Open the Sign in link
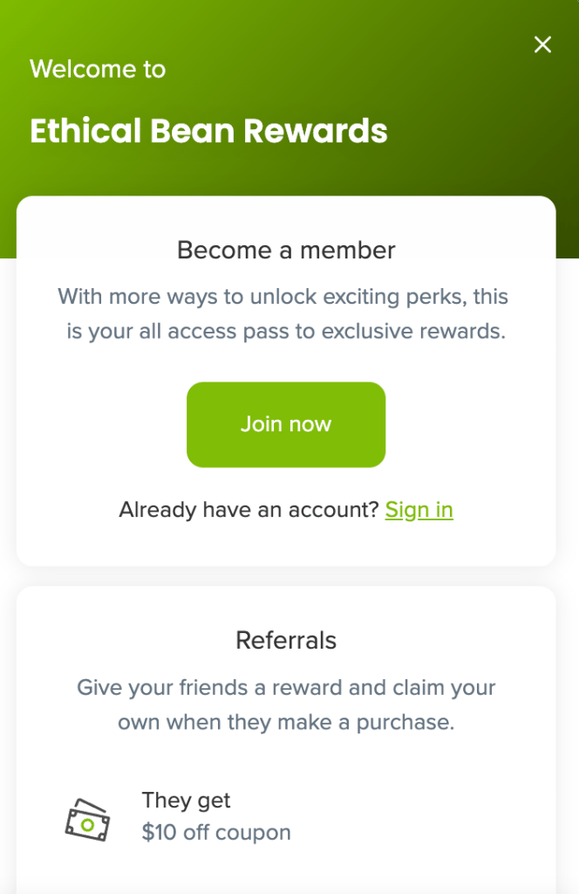Image resolution: width=579 pixels, height=894 pixels. point(419,510)
